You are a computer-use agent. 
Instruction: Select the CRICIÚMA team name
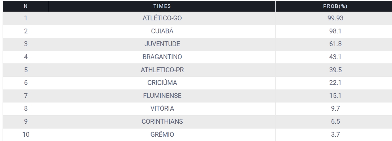162,83
